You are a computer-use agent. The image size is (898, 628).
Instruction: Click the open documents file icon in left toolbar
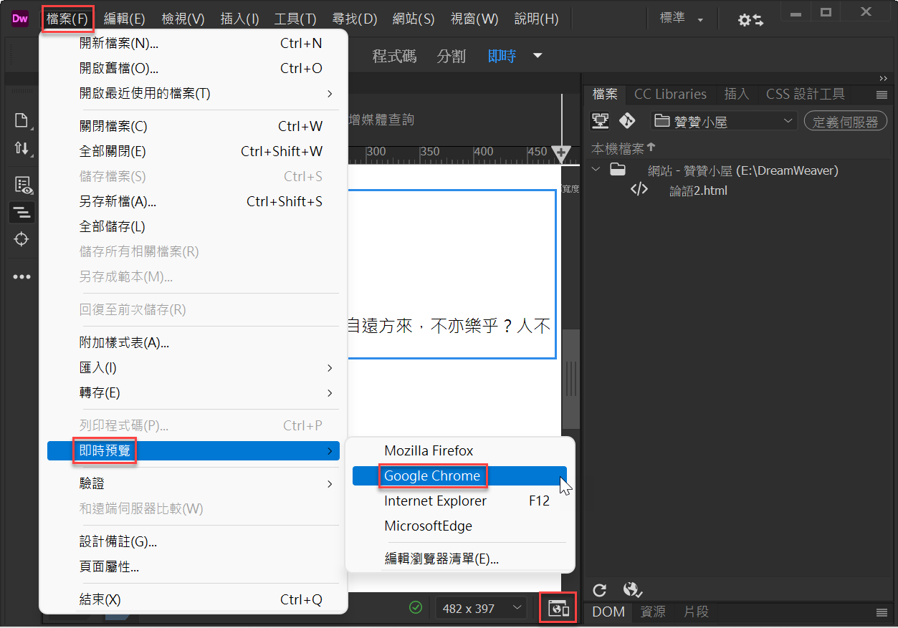[x=22, y=120]
